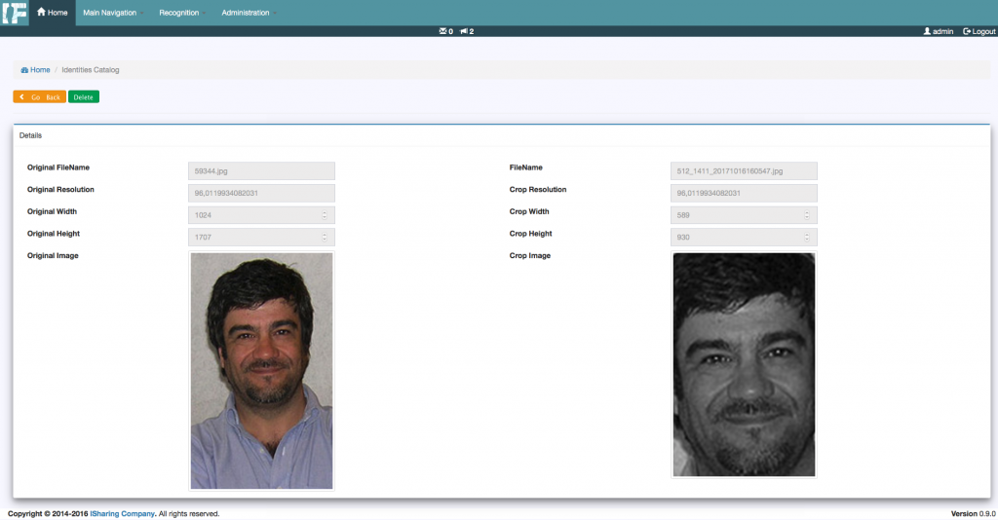Open the Home menu item

[x=53, y=13]
